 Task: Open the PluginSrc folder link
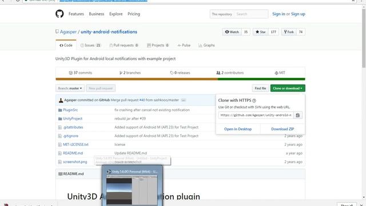coord(70,110)
